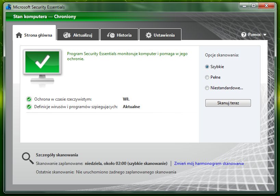Click 'Stan komputera — Chroniony' status header
Screen dimensions: 280x196
pyautogui.click(x=44, y=17)
